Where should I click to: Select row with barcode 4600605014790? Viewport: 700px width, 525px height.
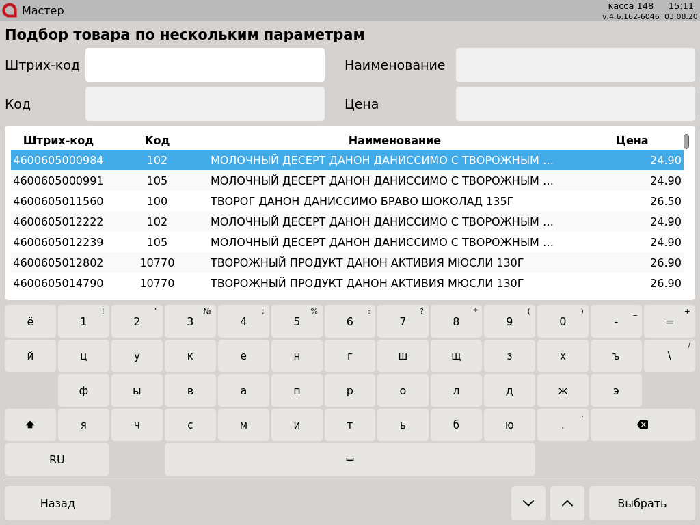coord(58,284)
